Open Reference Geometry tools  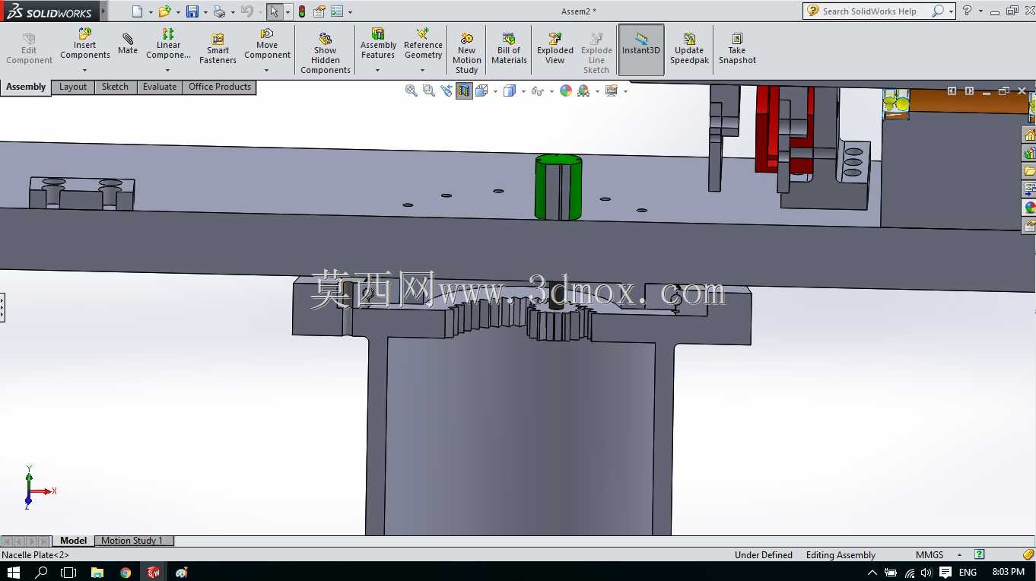point(423,44)
